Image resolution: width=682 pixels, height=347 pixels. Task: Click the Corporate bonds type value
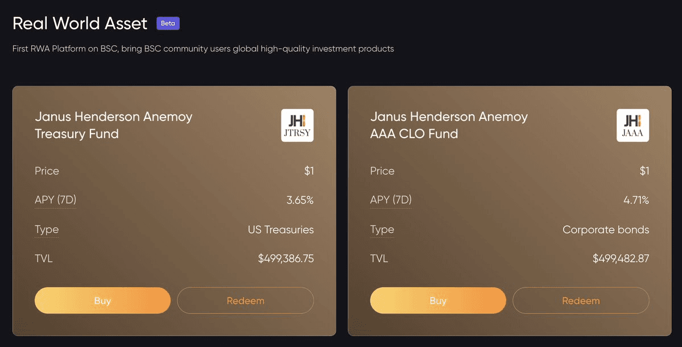[605, 230]
